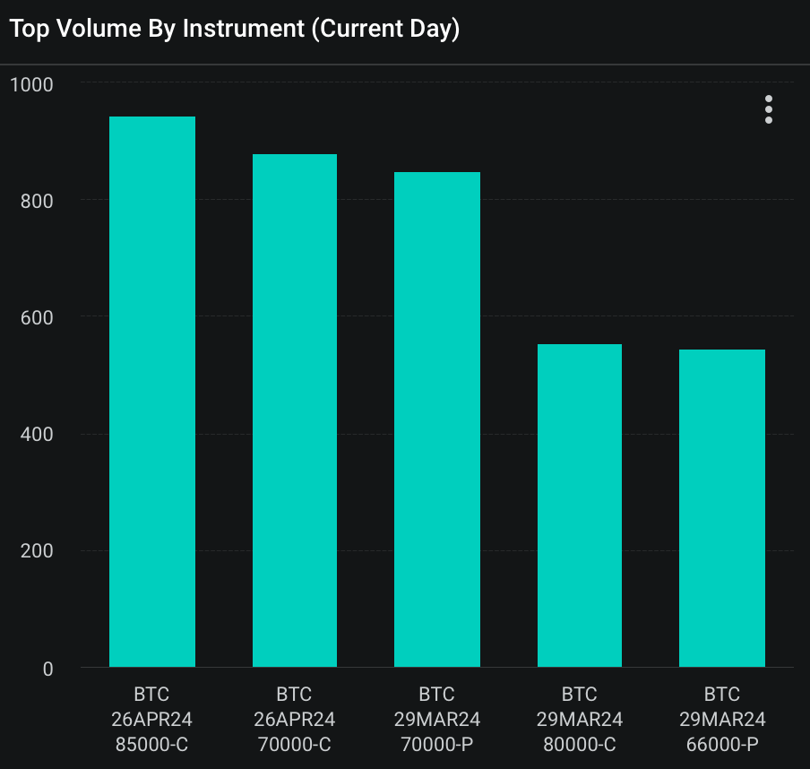Click the 'Top Volume By Instrument' title

pyautogui.click(x=235, y=29)
